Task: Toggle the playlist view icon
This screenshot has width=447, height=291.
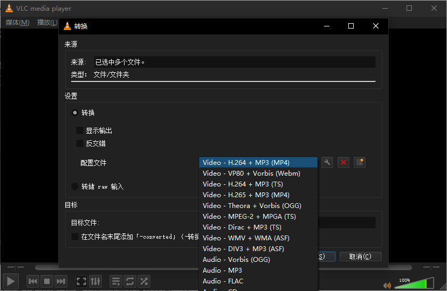Action: (x=116, y=282)
